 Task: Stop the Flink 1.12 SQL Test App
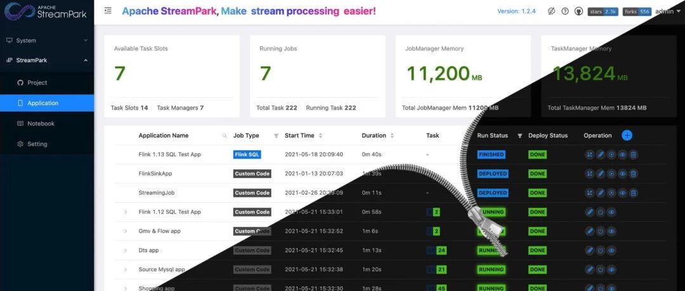[x=601, y=212]
